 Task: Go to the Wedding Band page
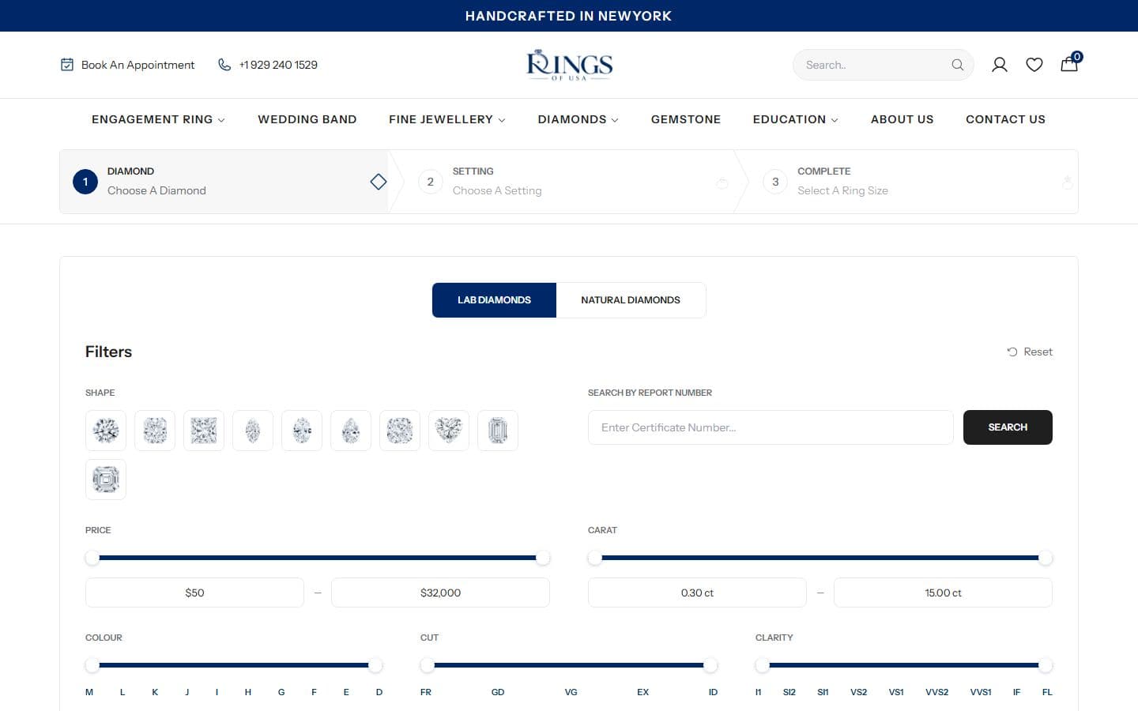307,119
